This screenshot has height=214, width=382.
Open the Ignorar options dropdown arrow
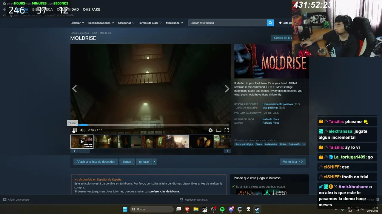(154, 162)
